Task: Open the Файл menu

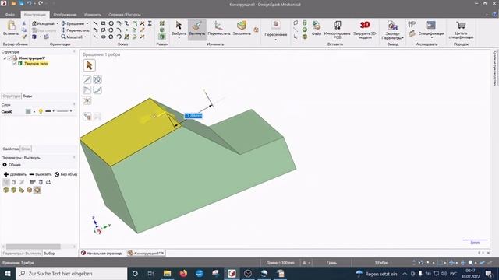Action: pyautogui.click(x=10, y=15)
